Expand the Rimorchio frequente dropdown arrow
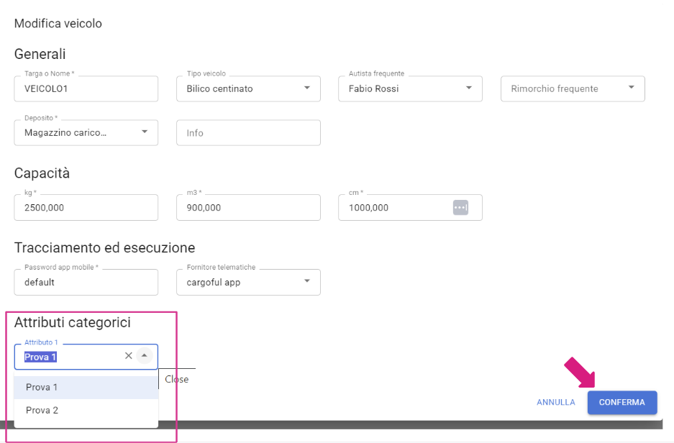Screen dimensions: 674x443 [631, 88]
